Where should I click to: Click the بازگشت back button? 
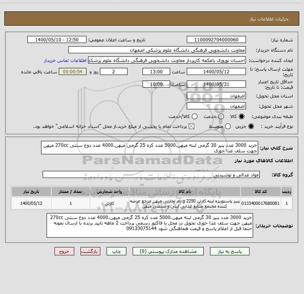click(90, 251)
